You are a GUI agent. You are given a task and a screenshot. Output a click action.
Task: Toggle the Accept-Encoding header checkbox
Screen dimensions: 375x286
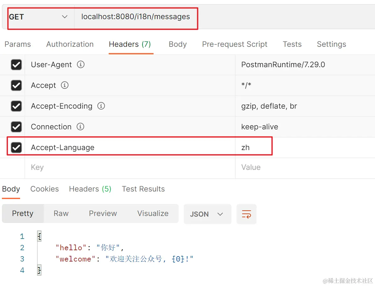16,106
